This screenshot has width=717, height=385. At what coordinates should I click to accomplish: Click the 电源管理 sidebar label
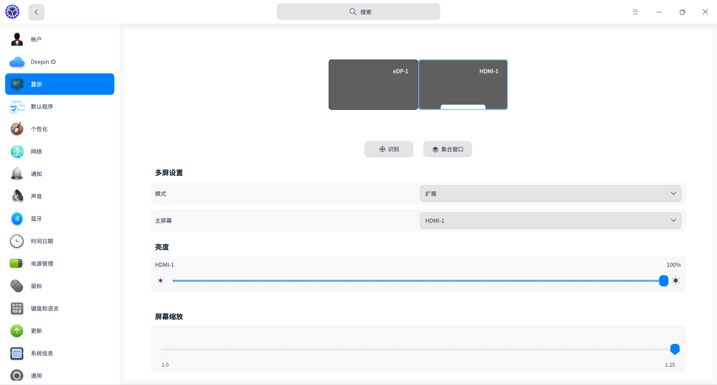click(x=42, y=264)
